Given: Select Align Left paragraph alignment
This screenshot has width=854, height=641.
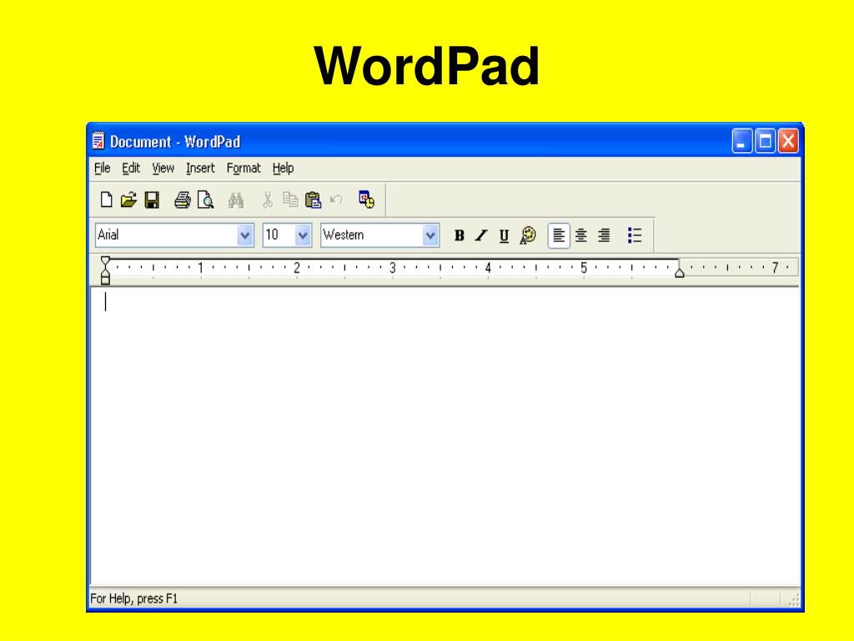Looking at the screenshot, I should coord(559,235).
